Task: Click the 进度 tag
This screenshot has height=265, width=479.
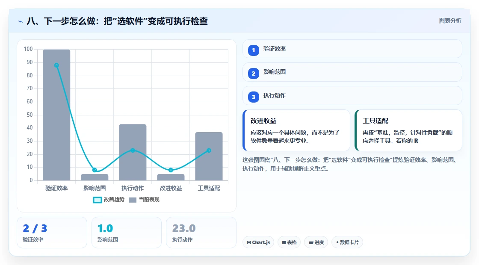Action: (316, 242)
